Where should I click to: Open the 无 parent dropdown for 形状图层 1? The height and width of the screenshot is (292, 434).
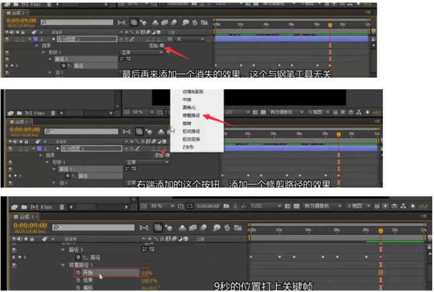click(x=189, y=39)
